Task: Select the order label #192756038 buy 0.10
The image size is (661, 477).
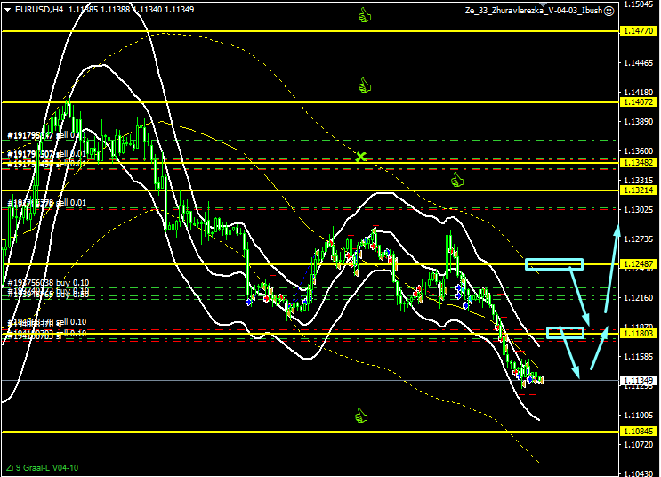Action: tap(48, 283)
